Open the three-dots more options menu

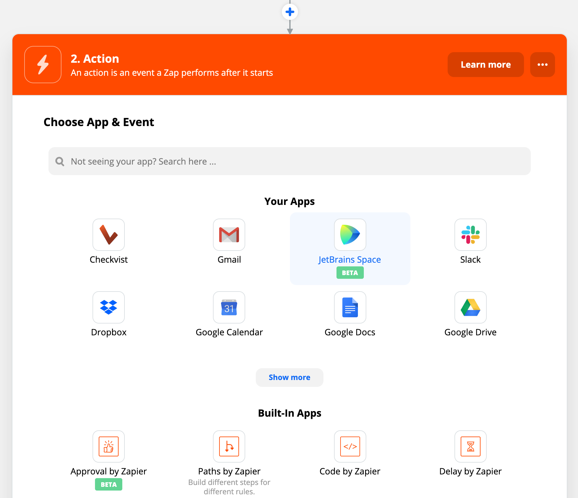[x=542, y=65]
